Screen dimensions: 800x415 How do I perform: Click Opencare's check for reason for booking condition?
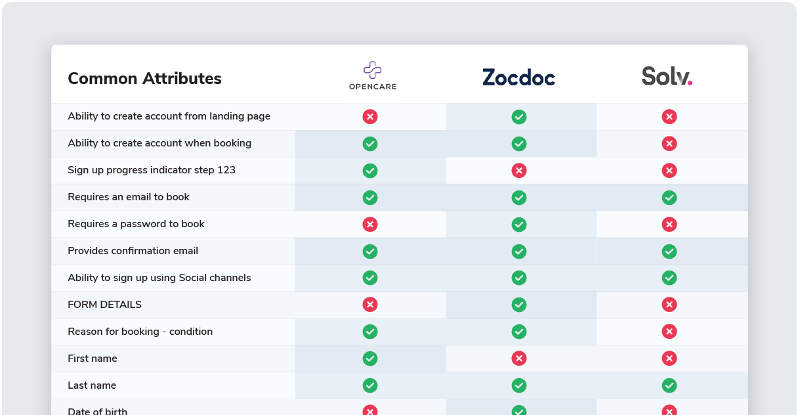370,332
